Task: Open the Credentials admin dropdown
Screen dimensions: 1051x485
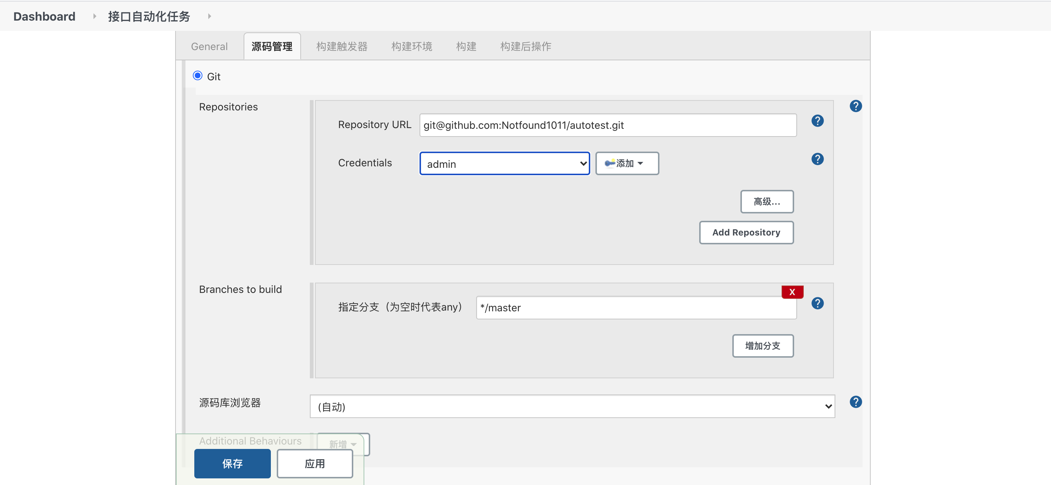Action: (x=505, y=164)
